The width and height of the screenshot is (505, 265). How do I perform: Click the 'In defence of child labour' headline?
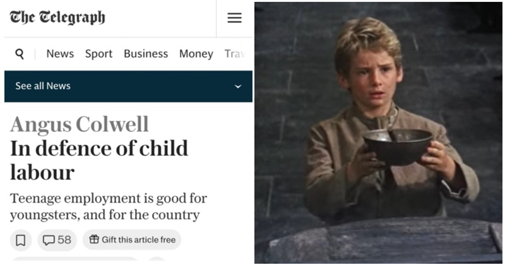(x=99, y=160)
